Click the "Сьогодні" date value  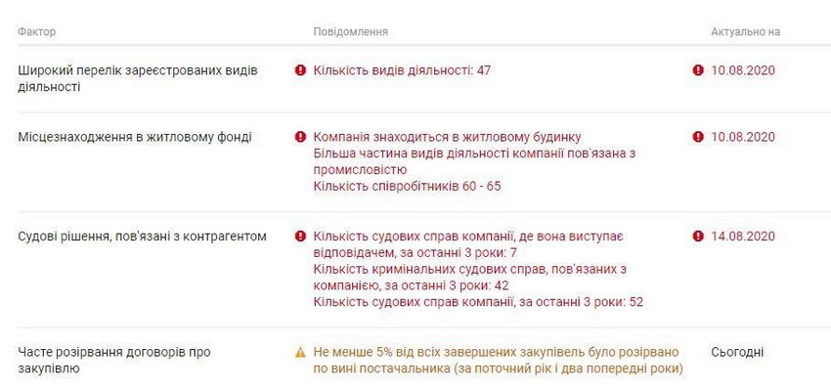point(737,352)
